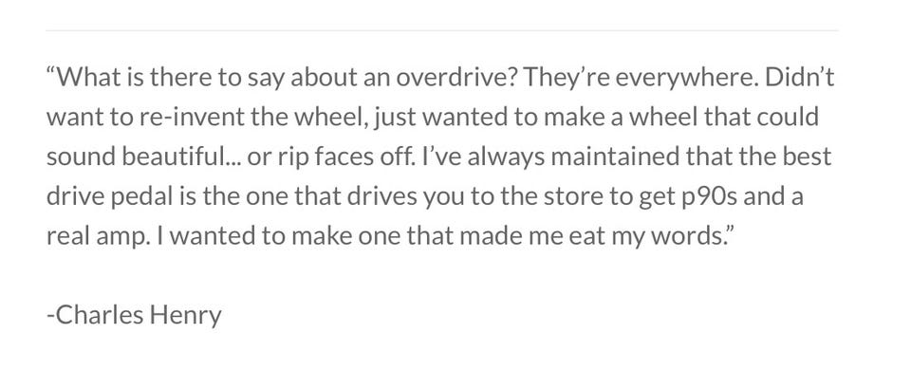Click the word "p90s" in the quote
Image resolution: width=911 pixels, height=370 pixels.
tap(708, 198)
